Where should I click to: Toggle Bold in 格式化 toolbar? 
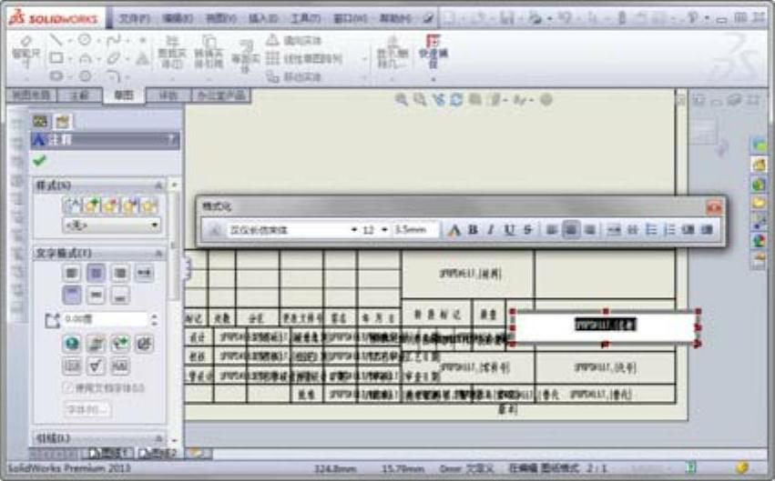[x=473, y=230]
